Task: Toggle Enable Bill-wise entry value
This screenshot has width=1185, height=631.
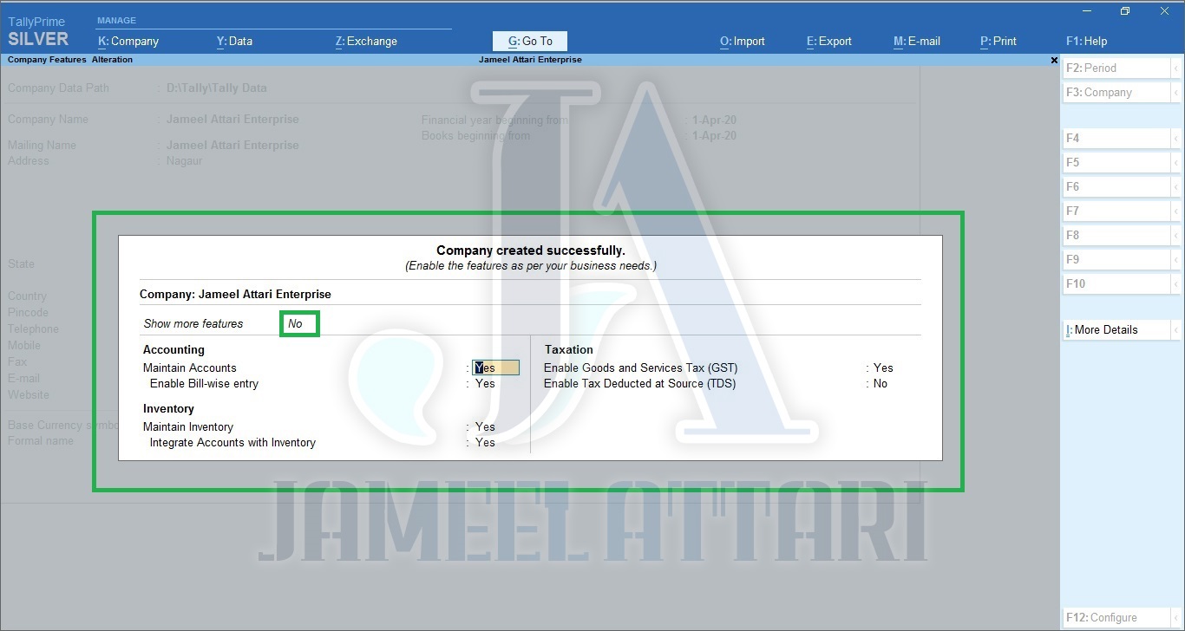Action: 485,383
